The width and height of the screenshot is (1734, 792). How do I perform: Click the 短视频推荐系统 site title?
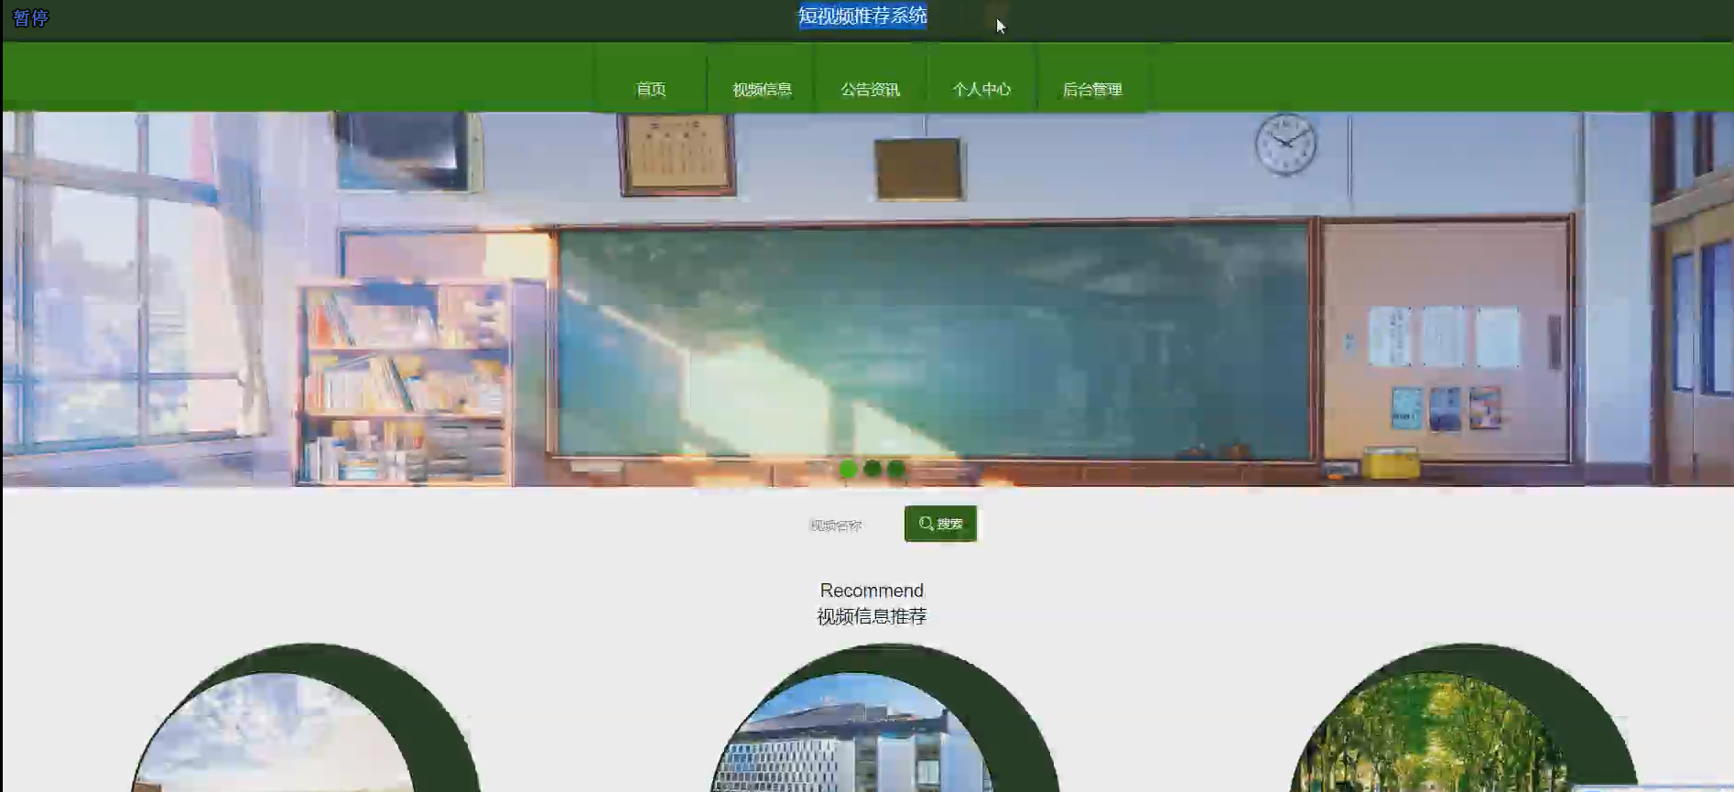[863, 16]
